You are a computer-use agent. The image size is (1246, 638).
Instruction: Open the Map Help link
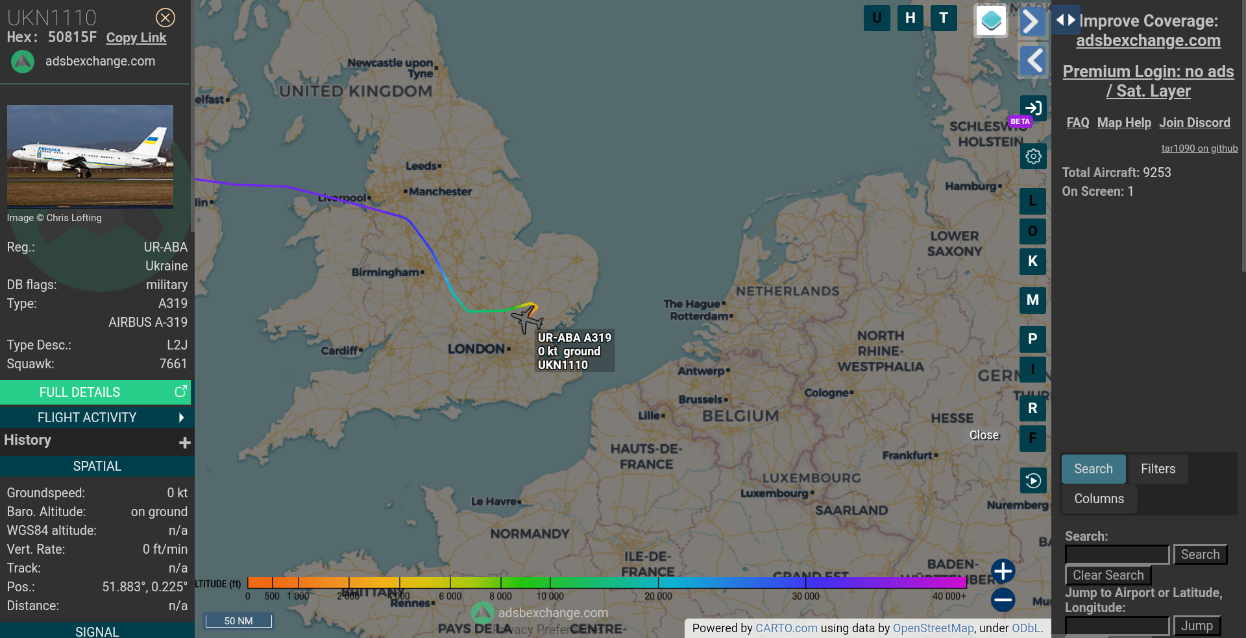(x=1124, y=123)
